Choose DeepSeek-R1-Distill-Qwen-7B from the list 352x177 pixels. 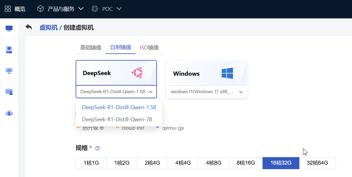coord(117,119)
